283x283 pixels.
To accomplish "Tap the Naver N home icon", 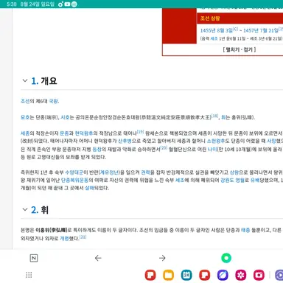I will 34,258.
